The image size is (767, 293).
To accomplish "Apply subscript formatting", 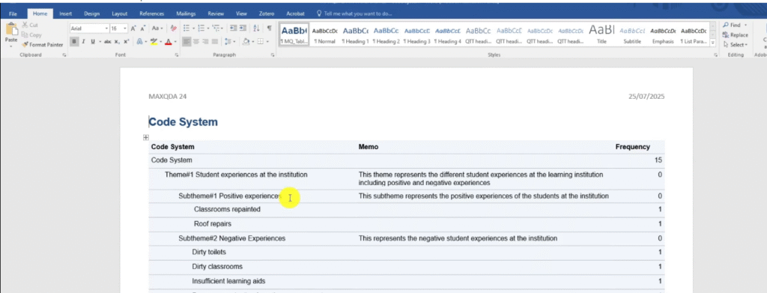I will (118, 41).
